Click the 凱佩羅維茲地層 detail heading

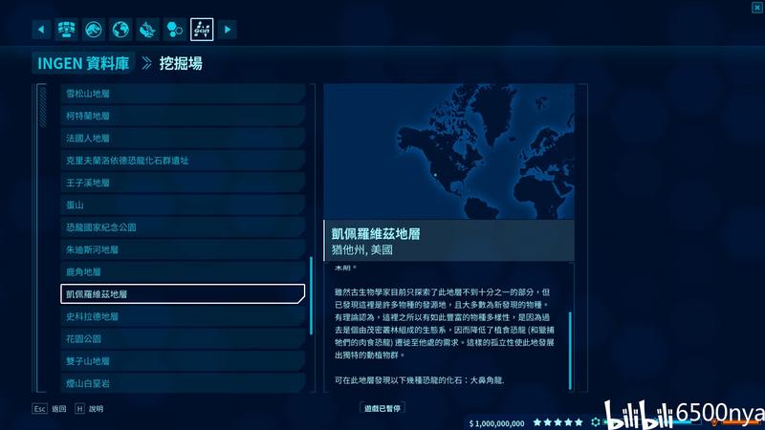[376, 234]
